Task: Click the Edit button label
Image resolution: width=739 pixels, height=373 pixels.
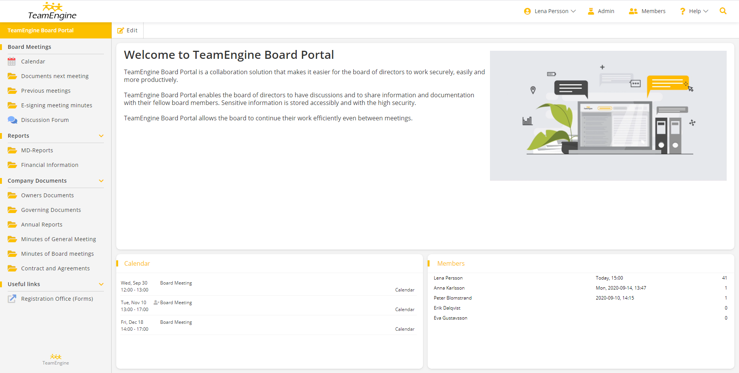Action: pos(132,30)
